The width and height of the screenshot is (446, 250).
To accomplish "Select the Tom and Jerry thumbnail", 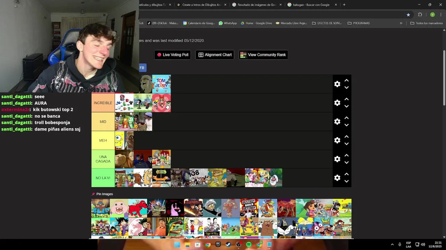I will tap(161, 84).
